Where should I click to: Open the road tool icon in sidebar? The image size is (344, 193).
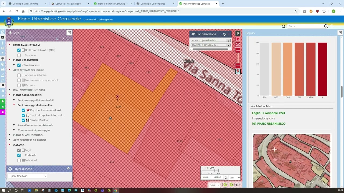click(x=3, y=91)
